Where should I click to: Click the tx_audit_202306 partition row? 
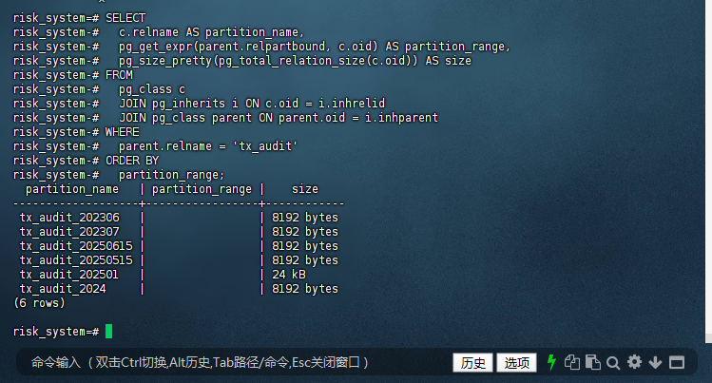(179, 218)
